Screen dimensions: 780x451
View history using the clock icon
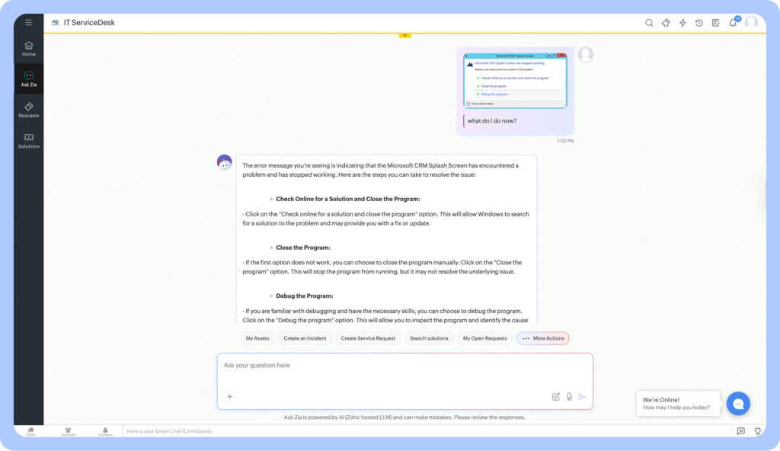tap(698, 22)
